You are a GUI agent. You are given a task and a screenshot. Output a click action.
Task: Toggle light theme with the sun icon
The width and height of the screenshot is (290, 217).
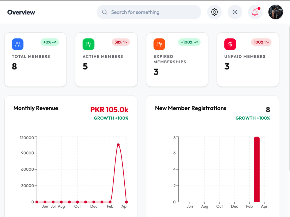point(235,12)
